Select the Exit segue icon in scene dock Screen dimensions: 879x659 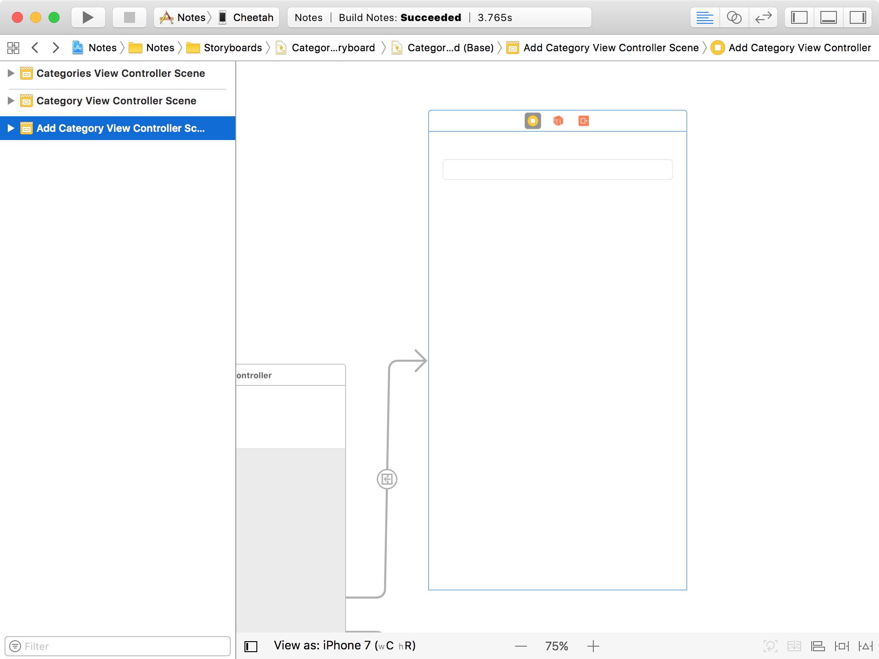[583, 120]
